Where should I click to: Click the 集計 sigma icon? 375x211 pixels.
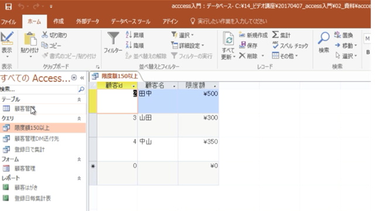275,35
